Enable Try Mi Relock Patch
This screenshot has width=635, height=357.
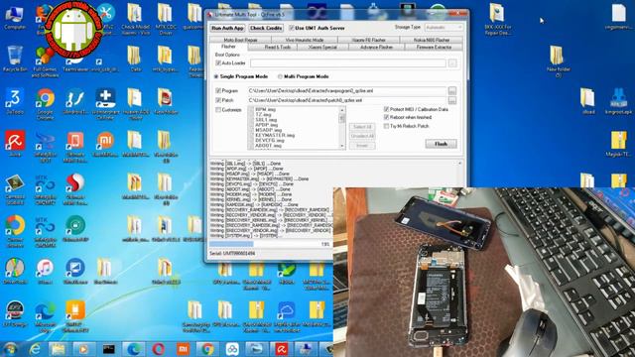tap(386, 126)
